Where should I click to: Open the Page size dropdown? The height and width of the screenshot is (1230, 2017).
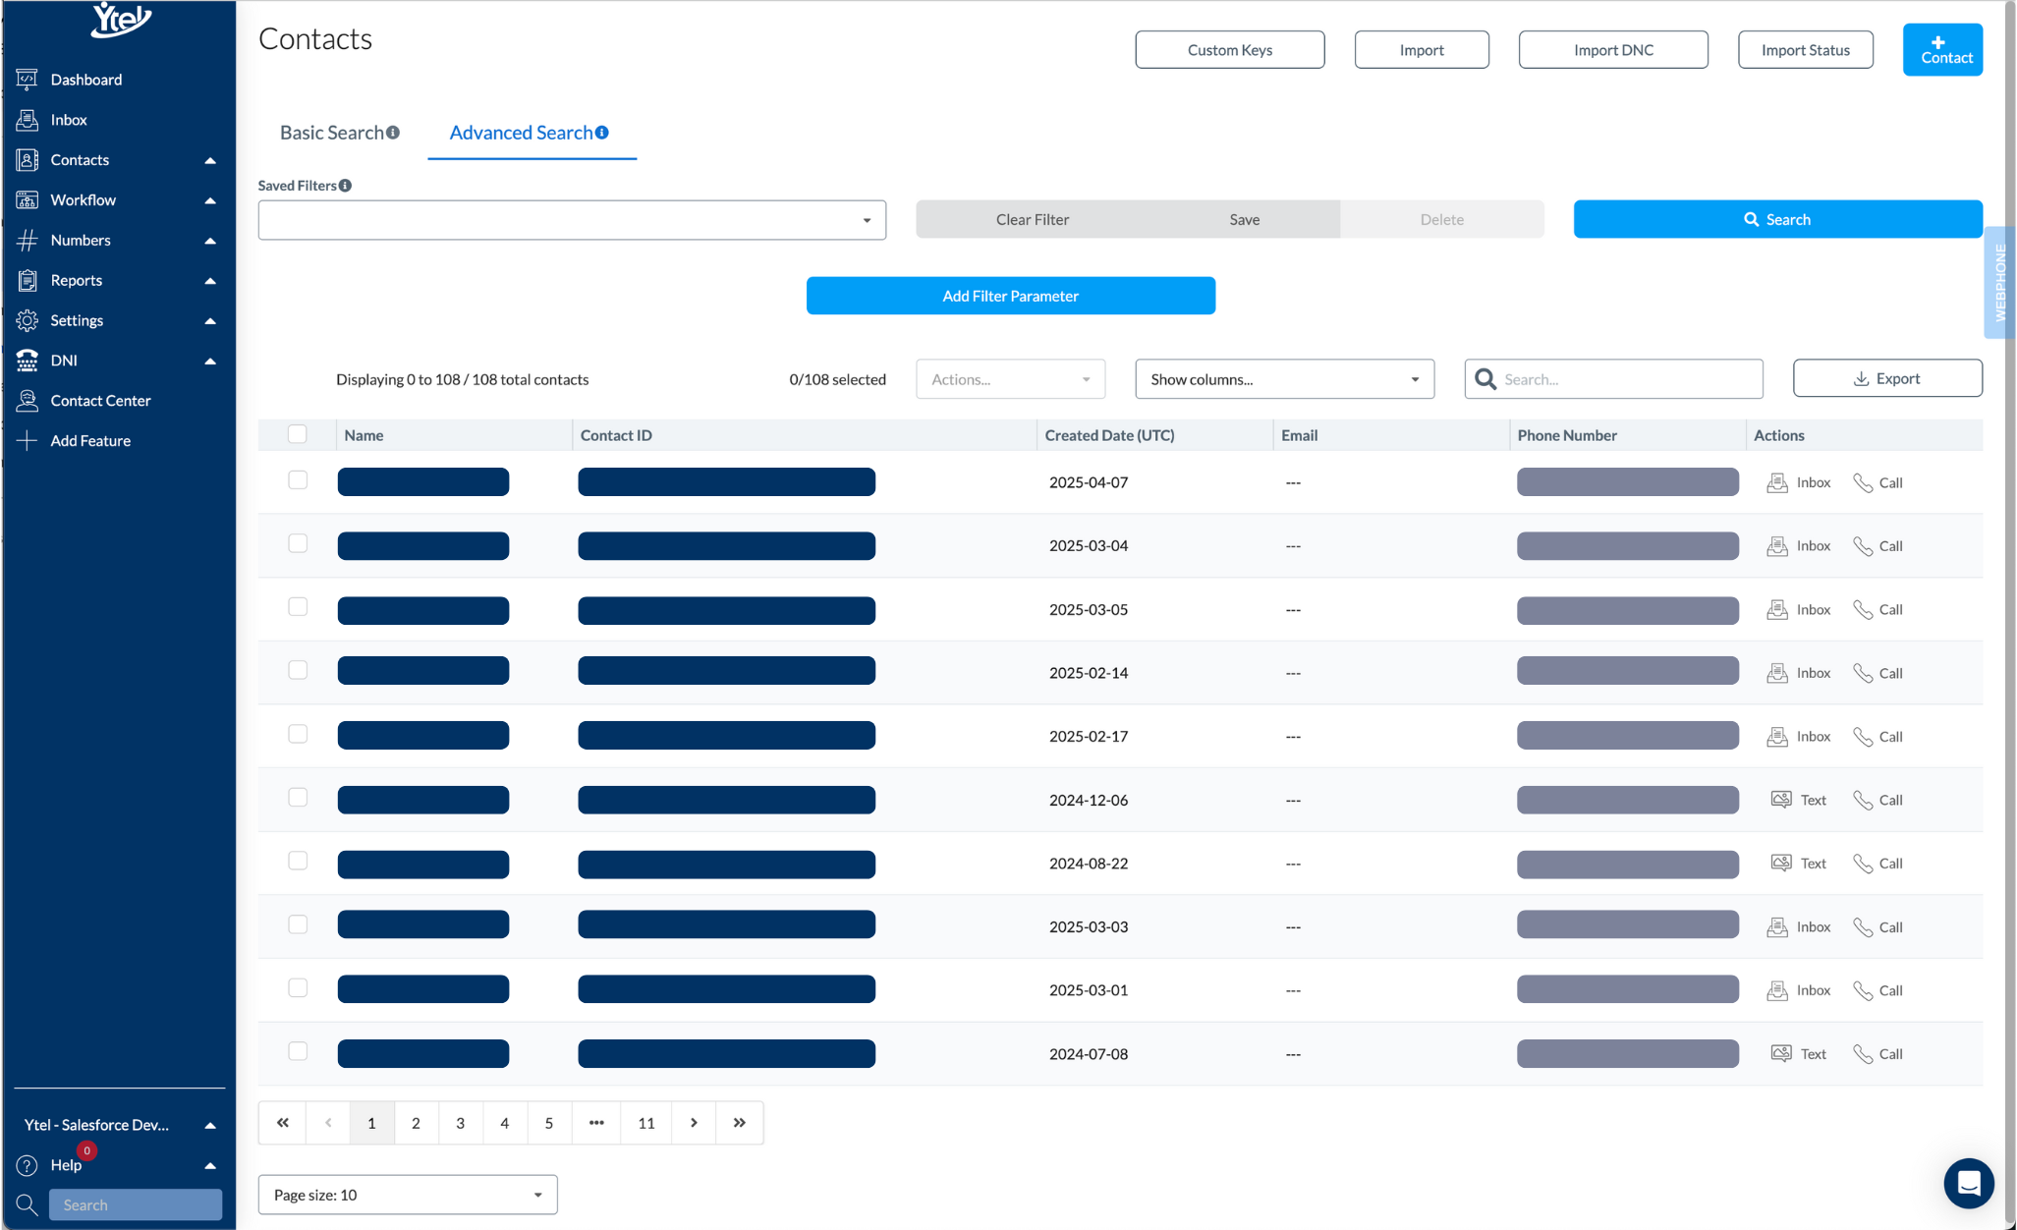click(x=408, y=1195)
